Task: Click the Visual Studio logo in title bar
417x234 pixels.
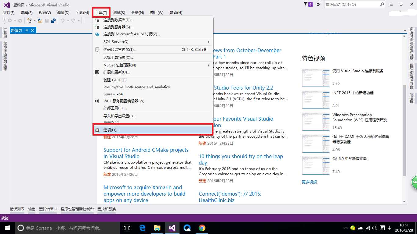Action: pyautogui.click(x=6, y=5)
